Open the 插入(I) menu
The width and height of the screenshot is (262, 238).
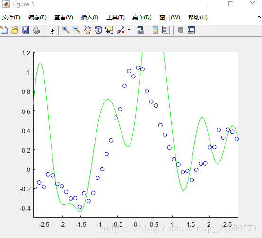point(90,17)
